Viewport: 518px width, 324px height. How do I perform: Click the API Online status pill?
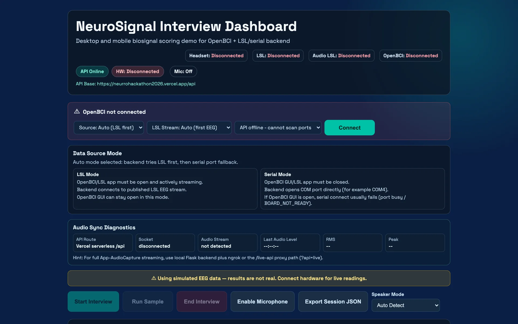92,72
